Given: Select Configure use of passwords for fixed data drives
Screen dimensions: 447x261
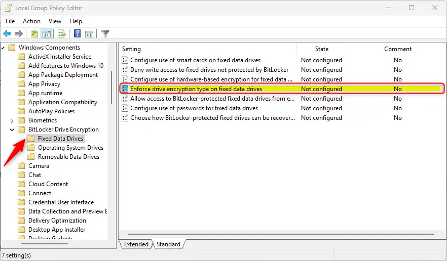Looking at the screenshot, I should coord(194,108).
